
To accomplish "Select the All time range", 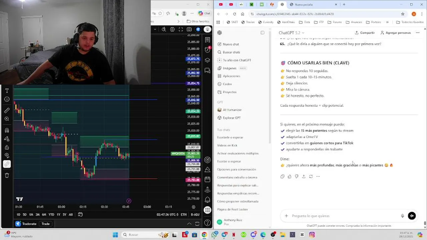I will pos(71,215).
